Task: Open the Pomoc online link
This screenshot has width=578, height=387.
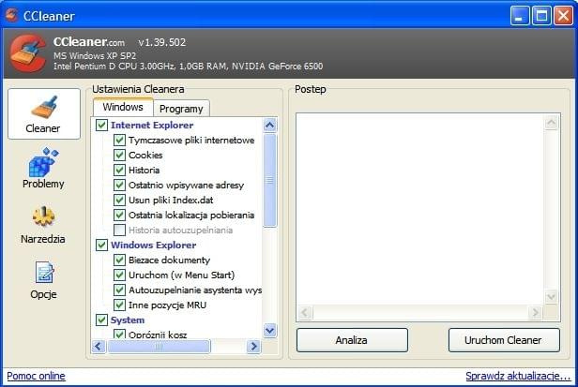Action: tap(36, 376)
